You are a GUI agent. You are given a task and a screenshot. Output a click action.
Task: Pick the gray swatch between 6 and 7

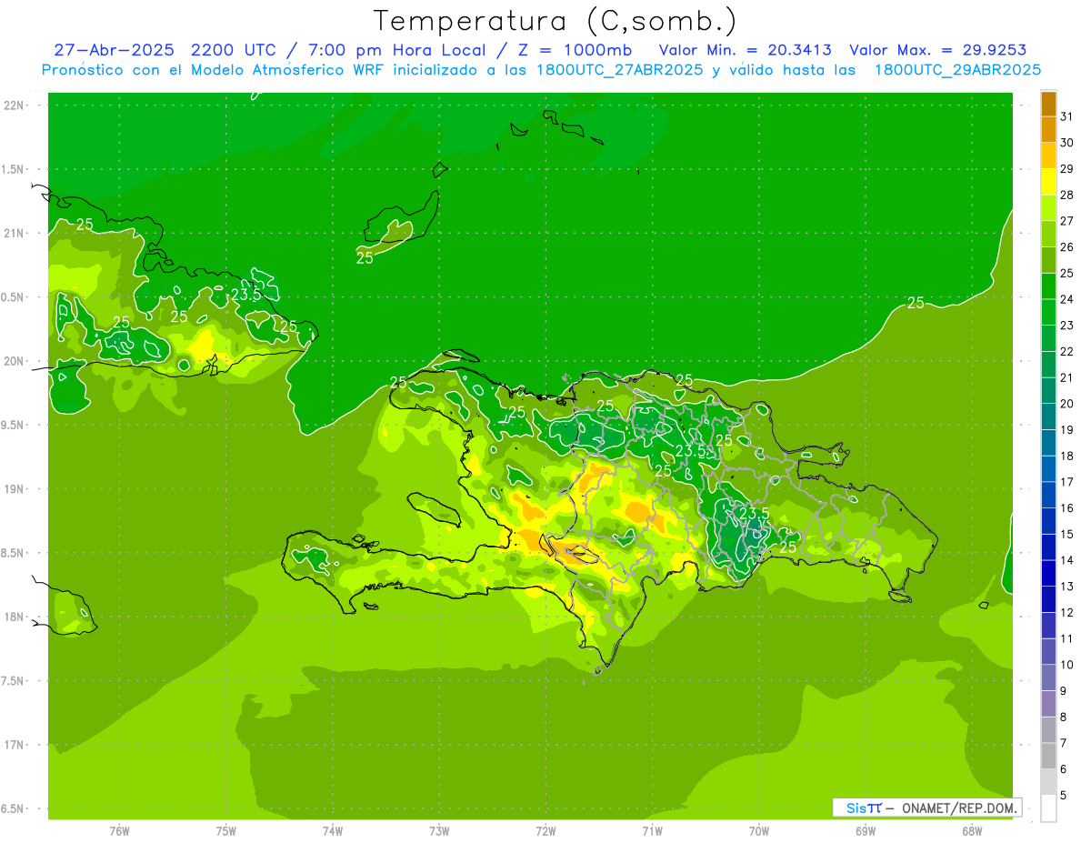[x=1048, y=757]
